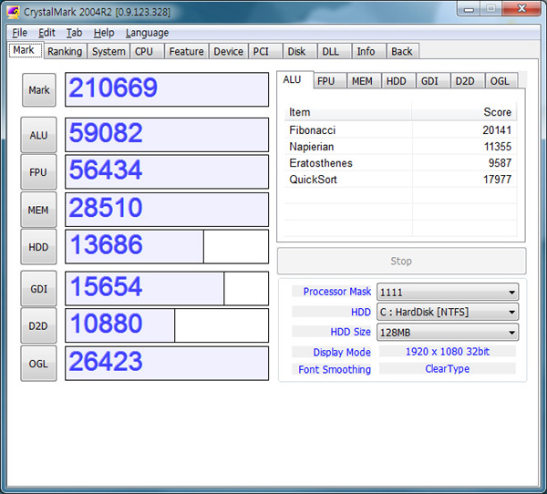This screenshot has width=547, height=494.
Task: Switch to the Back tab
Action: (403, 51)
